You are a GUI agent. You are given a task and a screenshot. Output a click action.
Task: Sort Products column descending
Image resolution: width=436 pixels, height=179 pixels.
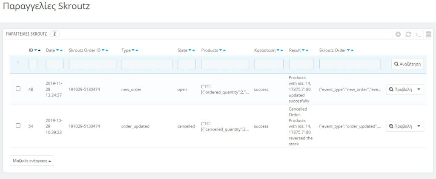[x=221, y=51]
